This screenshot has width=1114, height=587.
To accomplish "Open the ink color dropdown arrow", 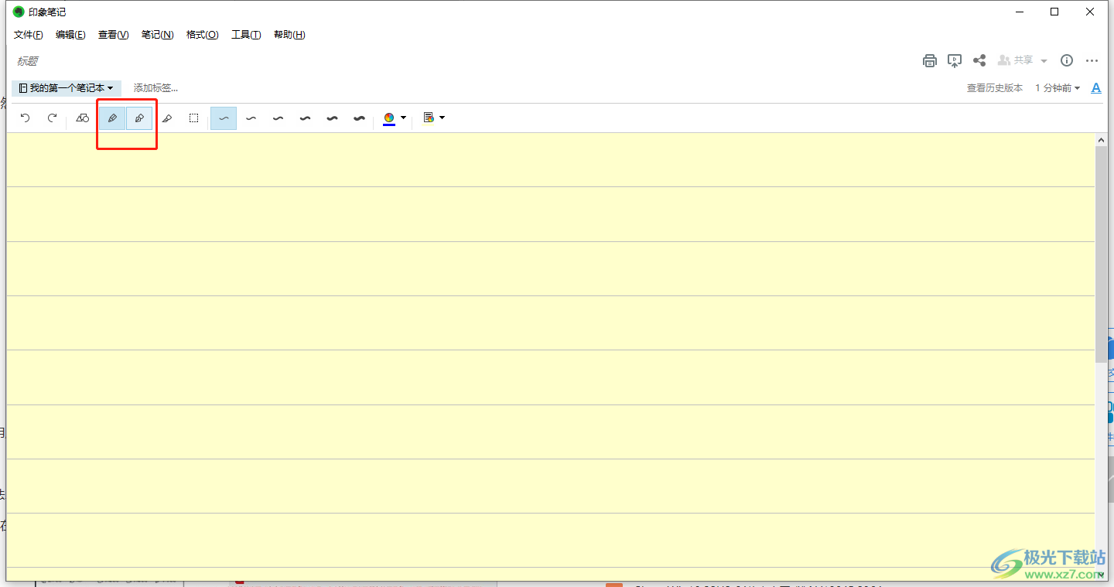I will (403, 118).
